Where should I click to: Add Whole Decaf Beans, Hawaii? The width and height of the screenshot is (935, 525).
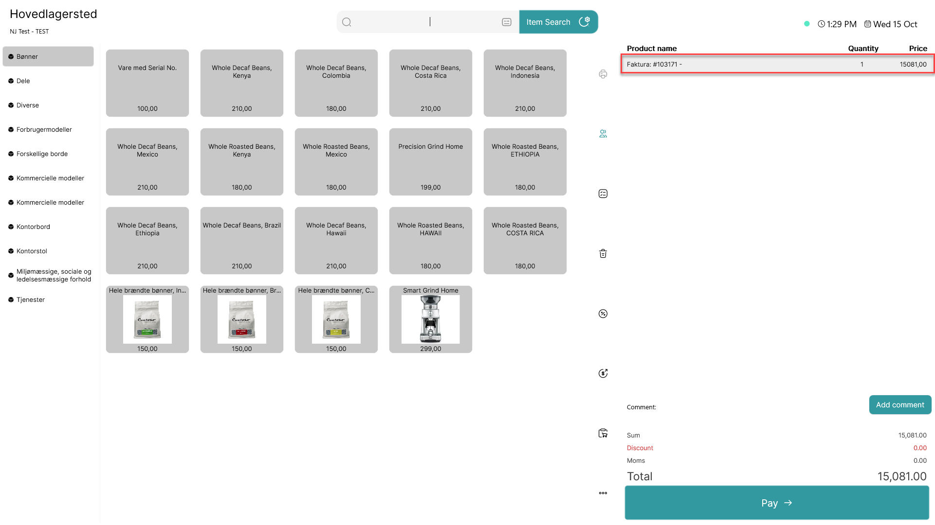336,241
